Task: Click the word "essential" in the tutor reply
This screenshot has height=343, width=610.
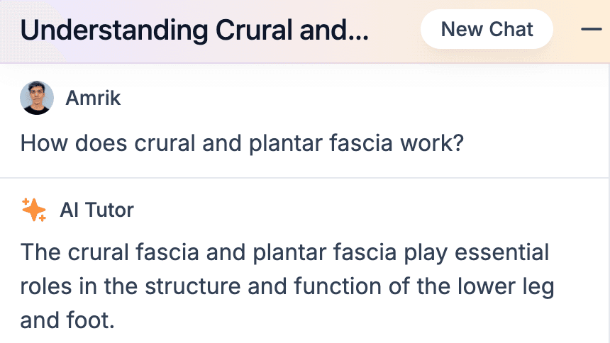Action: click(x=502, y=252)
